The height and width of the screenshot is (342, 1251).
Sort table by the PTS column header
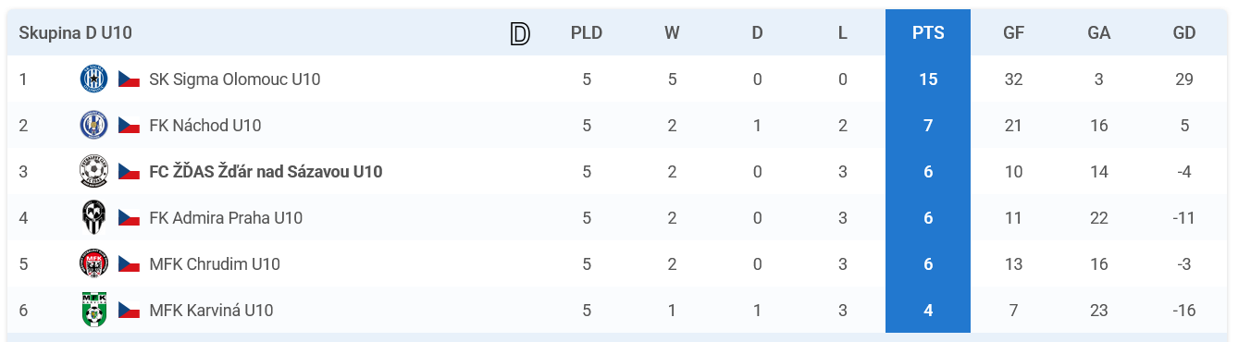[928, 33]
